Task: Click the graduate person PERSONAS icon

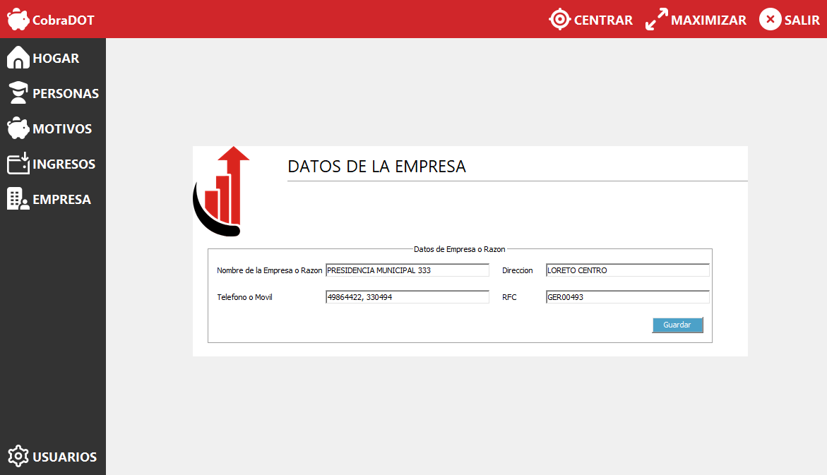Action: tap(18, 93)
